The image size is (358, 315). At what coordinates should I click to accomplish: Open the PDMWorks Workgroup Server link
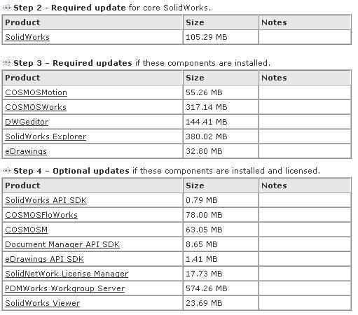pos(65,288)
